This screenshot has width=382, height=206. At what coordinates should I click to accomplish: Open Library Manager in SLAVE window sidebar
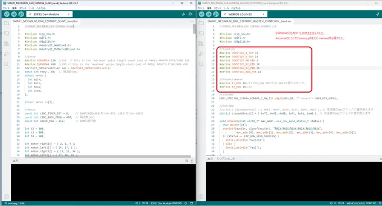pos(6,44)
